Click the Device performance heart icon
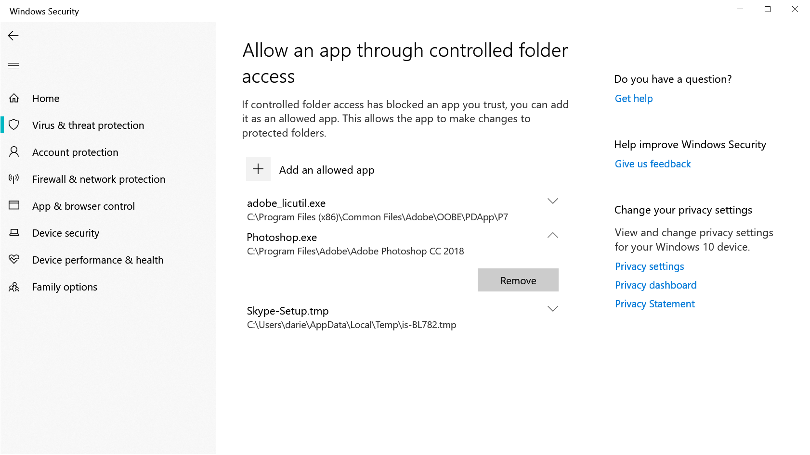This screenshot has height=455, width=810. coord(14,260)
